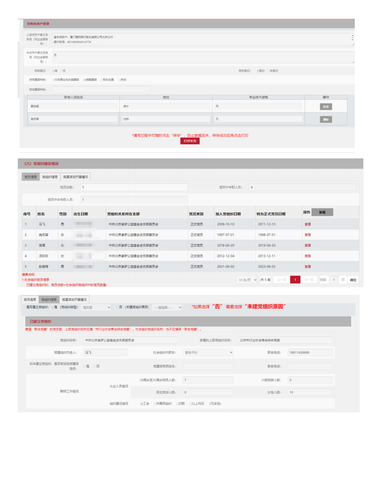Click the phone field showing 18611426689
The image size is (382, 494).
pos(310,352)
